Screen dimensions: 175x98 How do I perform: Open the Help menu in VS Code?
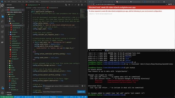[37, 2]
